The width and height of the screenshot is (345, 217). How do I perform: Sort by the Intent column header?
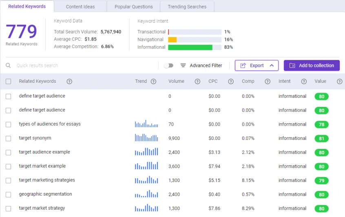[x=284, y=81]
